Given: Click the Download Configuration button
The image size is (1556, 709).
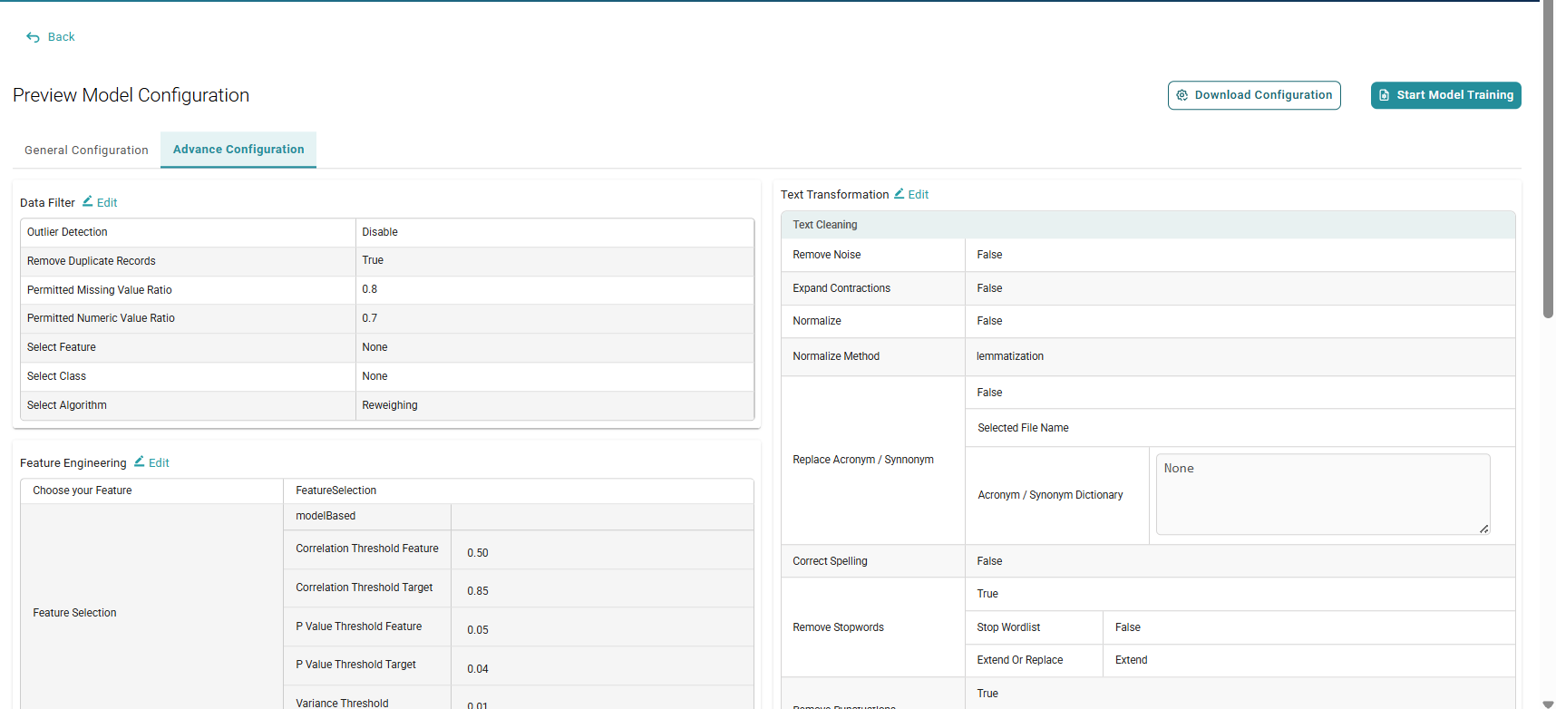Looking at the screenshot, I should (x=1254, y=95).
